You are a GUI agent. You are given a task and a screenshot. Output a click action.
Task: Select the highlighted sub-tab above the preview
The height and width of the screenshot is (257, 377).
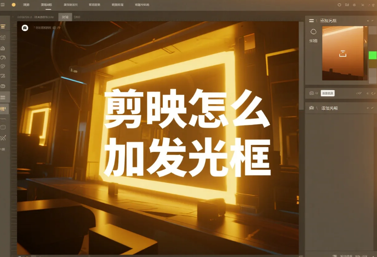65,17
